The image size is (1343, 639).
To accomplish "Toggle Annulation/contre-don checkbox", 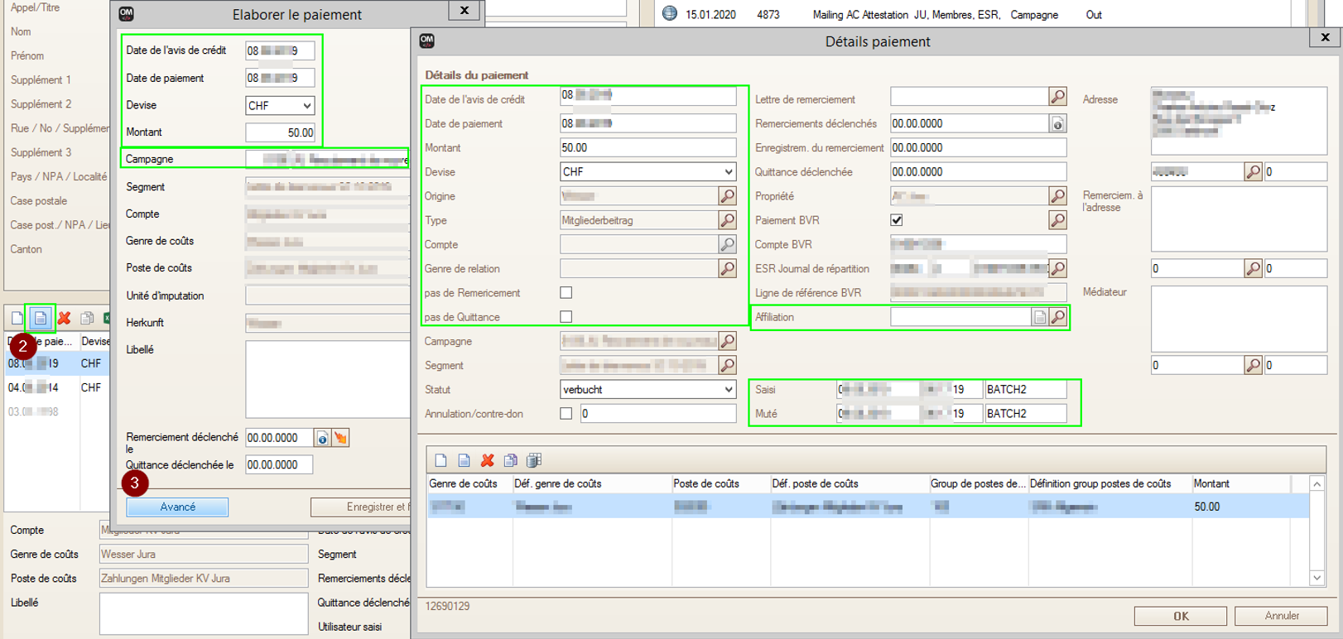I will [566, 414].
